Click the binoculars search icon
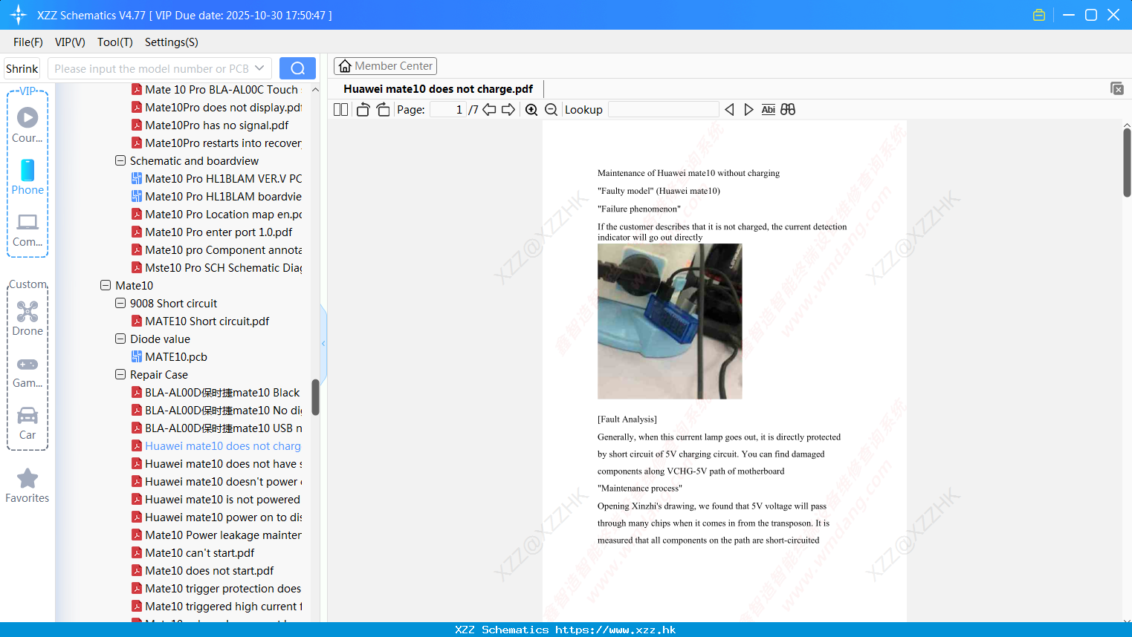Screen dimensions: 1132x637 click(788, 110)
